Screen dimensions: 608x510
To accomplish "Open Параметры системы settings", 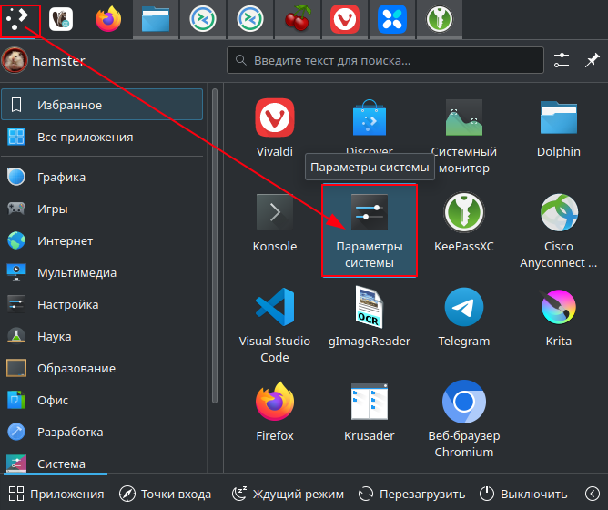I will click(369, 229).
